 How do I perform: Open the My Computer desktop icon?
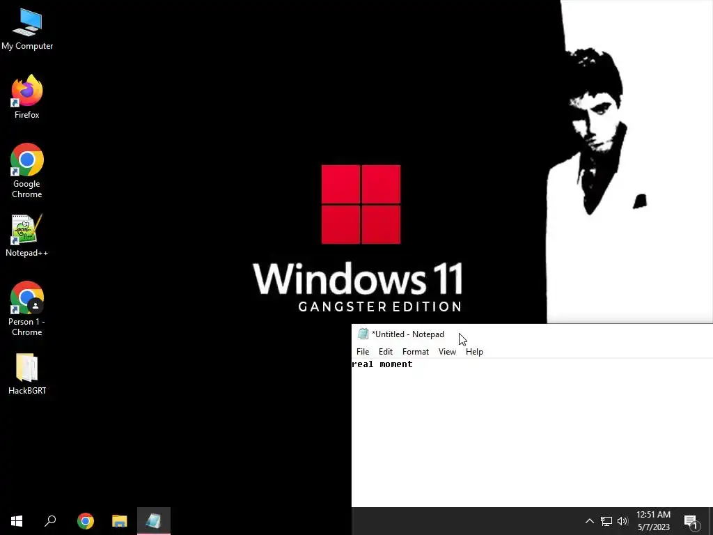(27, 29)
